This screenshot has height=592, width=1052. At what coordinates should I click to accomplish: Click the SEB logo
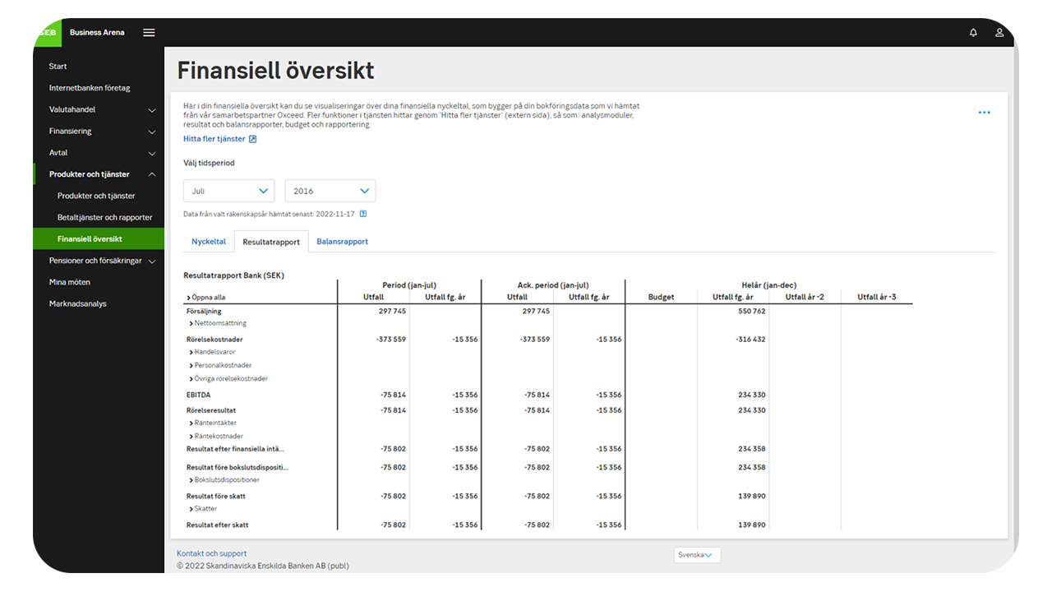[47, 32]
